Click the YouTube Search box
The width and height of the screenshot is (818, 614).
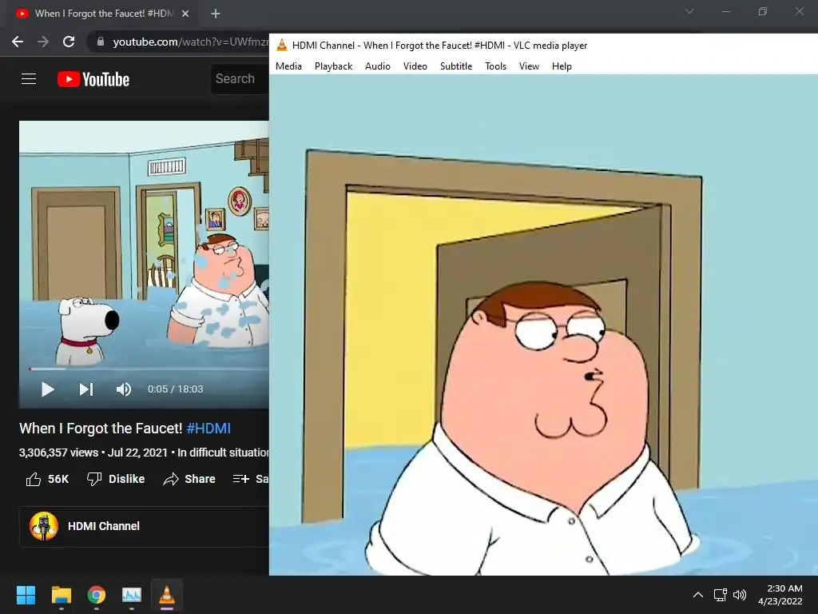(240, 79)
